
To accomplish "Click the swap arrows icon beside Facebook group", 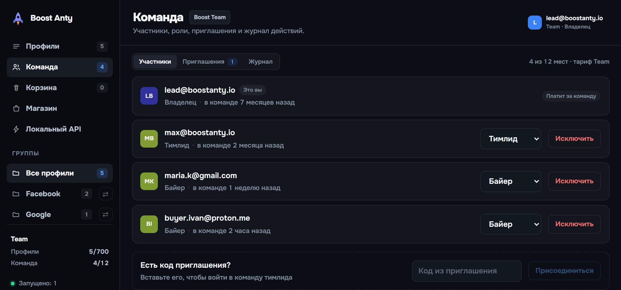I will 106,194.
